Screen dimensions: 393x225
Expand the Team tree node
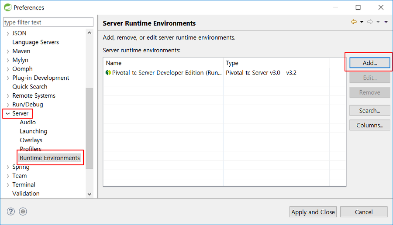tap(8, 176)
